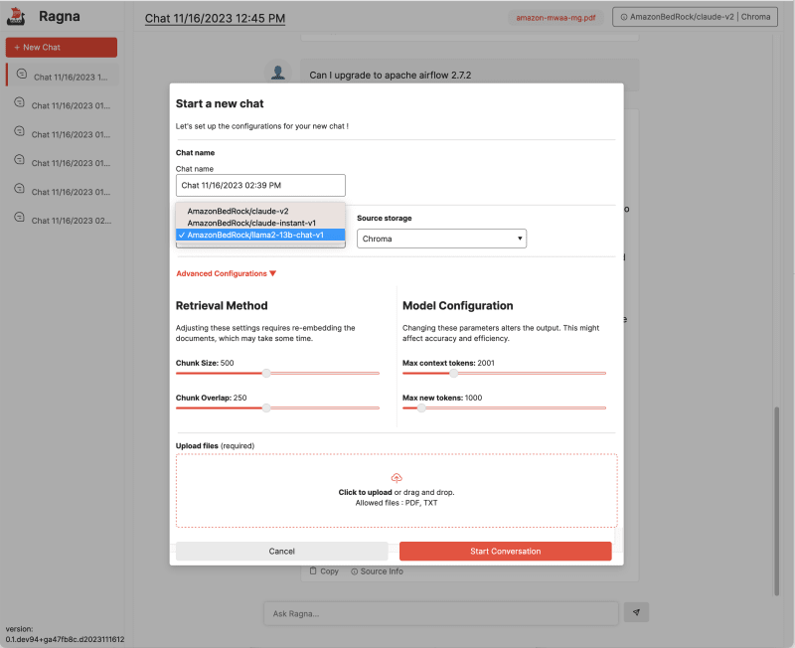
Task: Click the chat area vertical scrollbar
Action: 776,501
